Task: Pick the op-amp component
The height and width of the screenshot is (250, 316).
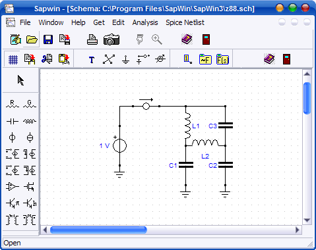Action: [x=12, y=187]
